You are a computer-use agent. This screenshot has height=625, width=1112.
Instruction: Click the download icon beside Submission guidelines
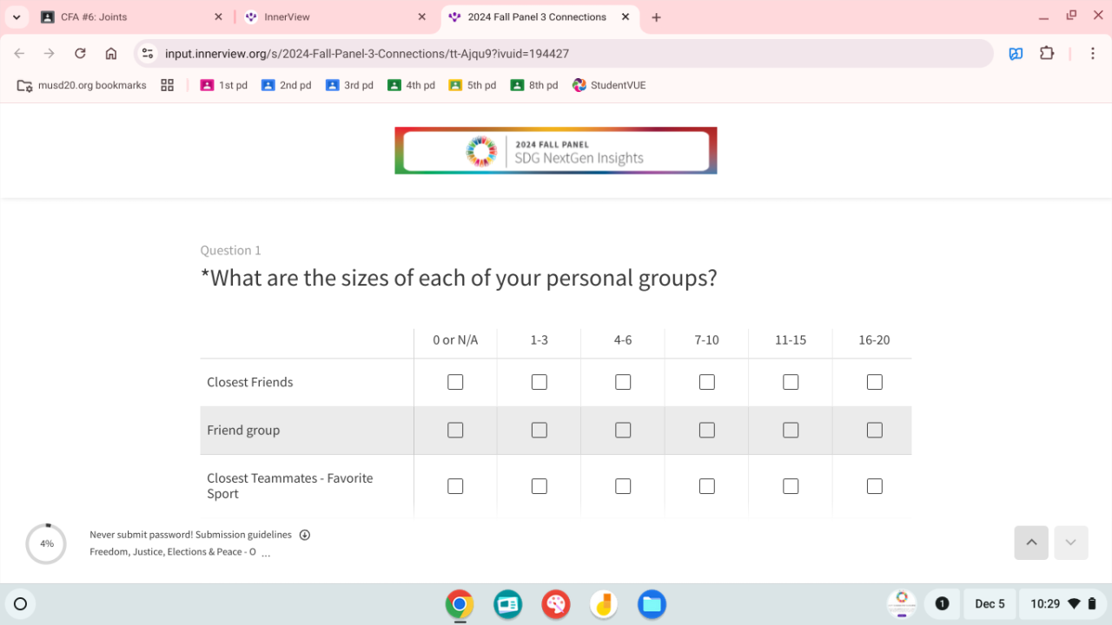pyautogui.click(x=305, y=535)
